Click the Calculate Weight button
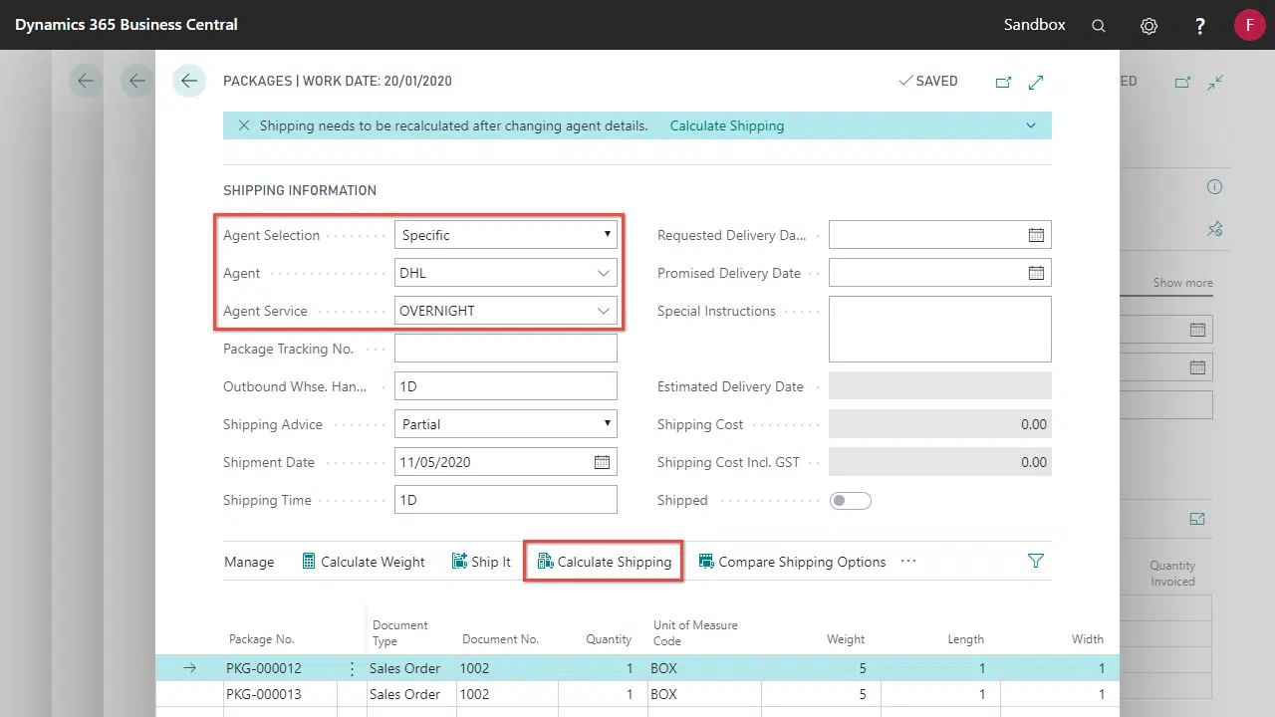1275x717 pixels. coord(364,562)
